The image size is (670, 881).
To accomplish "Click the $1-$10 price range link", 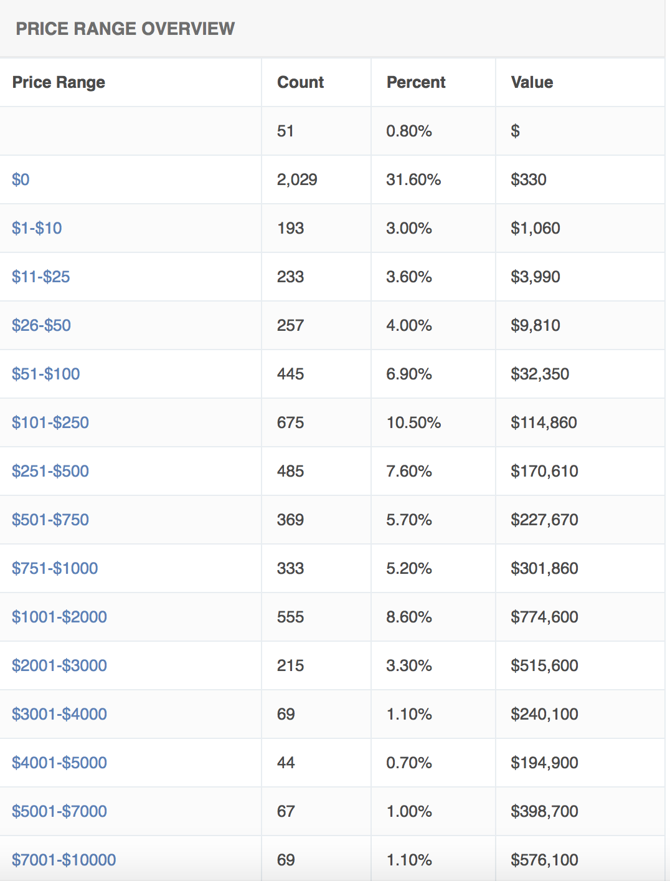I will [37, 228].
